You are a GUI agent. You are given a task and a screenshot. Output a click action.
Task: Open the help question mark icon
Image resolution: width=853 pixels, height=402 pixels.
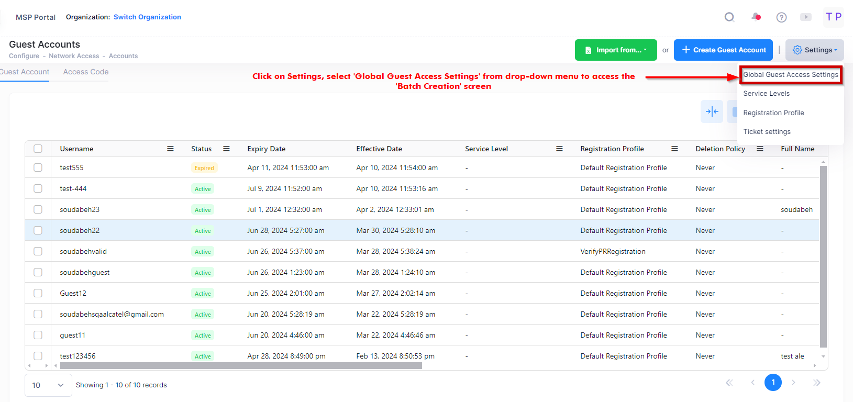click(x=781, y=17)
